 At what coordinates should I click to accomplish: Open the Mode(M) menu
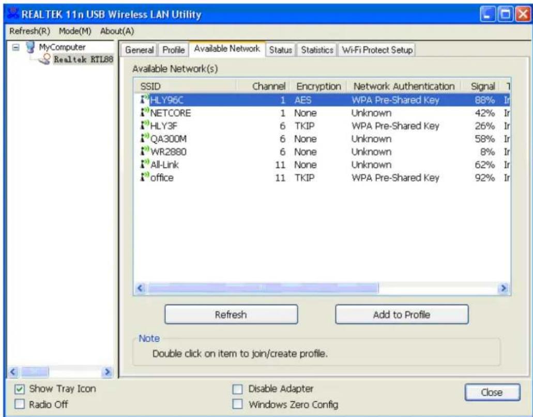click(x=75, y=31)
